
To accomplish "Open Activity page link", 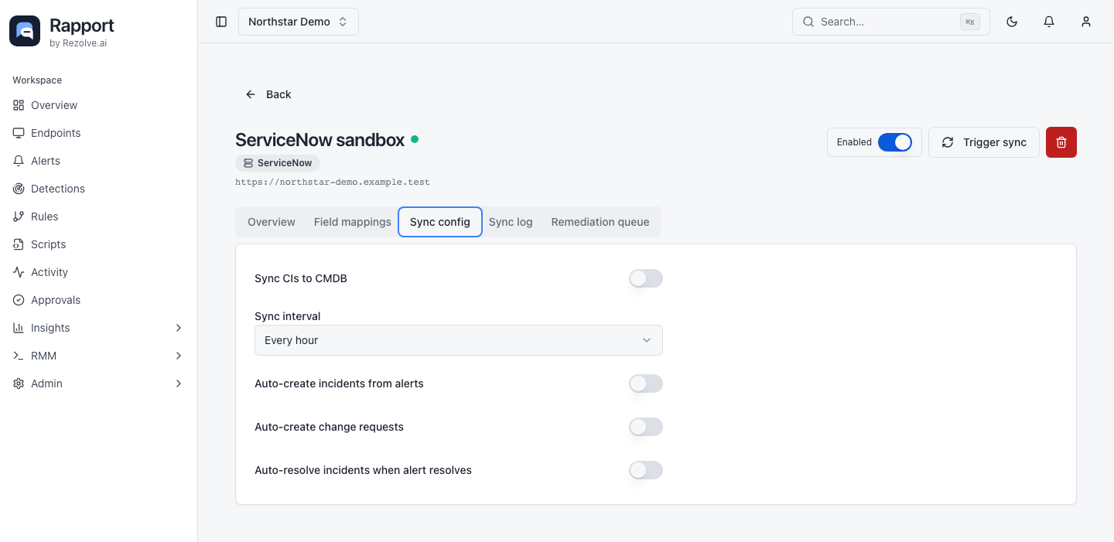I will [99, 272].
